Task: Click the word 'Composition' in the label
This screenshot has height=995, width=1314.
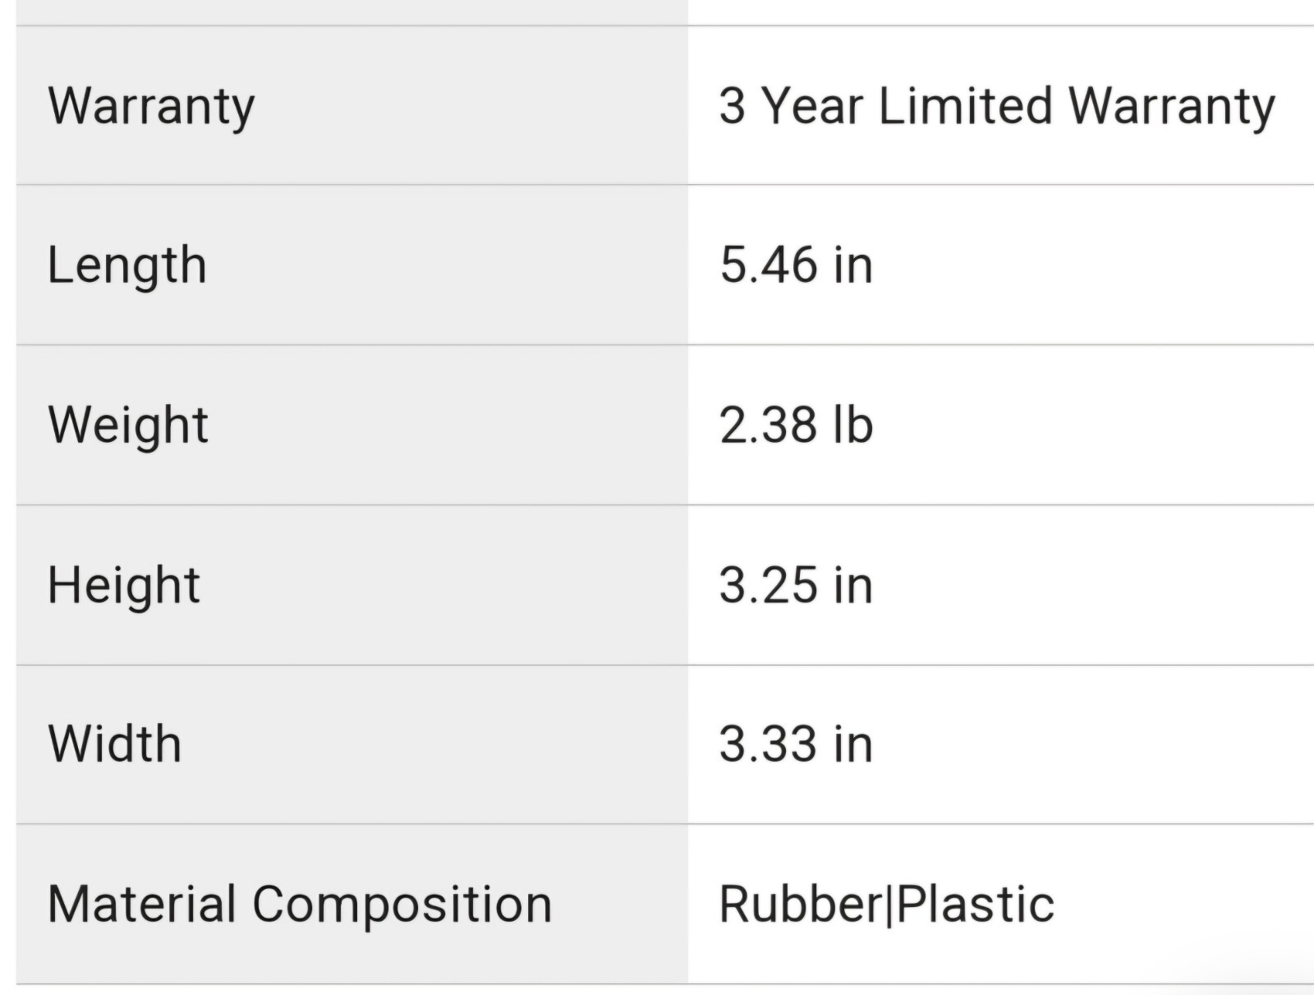Action: 402,904
